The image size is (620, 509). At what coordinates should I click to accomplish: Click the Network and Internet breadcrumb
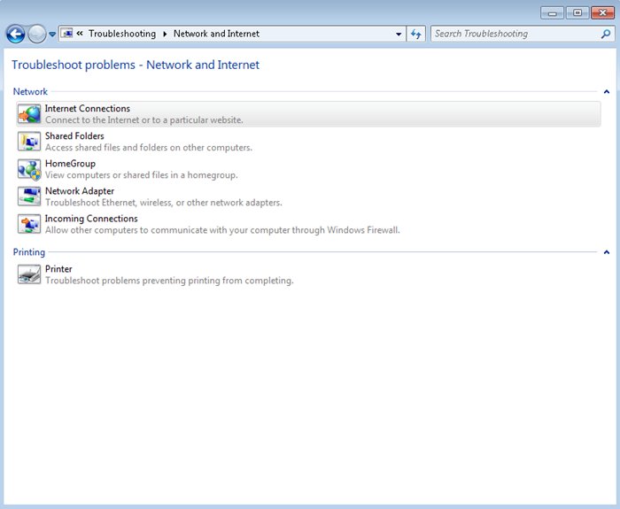(x=217, y=34)
